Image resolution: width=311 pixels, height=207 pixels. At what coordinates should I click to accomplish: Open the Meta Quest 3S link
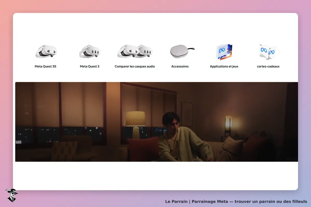[x=45, y=66]
